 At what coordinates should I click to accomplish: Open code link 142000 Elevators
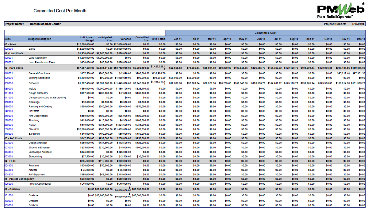(x=9, y=111)
